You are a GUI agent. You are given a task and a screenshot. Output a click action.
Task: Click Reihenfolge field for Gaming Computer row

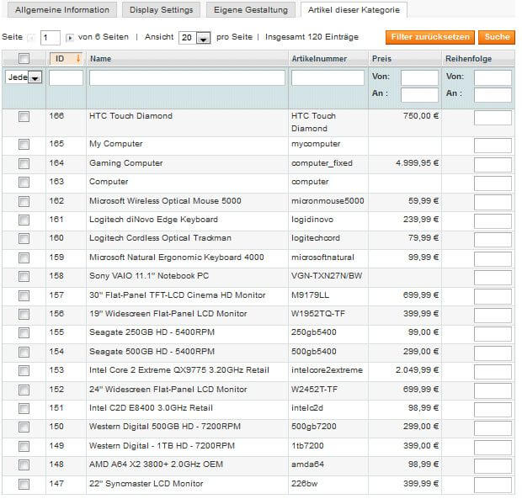point(493,165)
